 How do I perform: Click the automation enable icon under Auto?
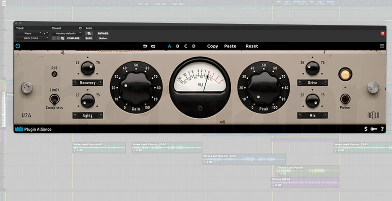pos(89,33)
